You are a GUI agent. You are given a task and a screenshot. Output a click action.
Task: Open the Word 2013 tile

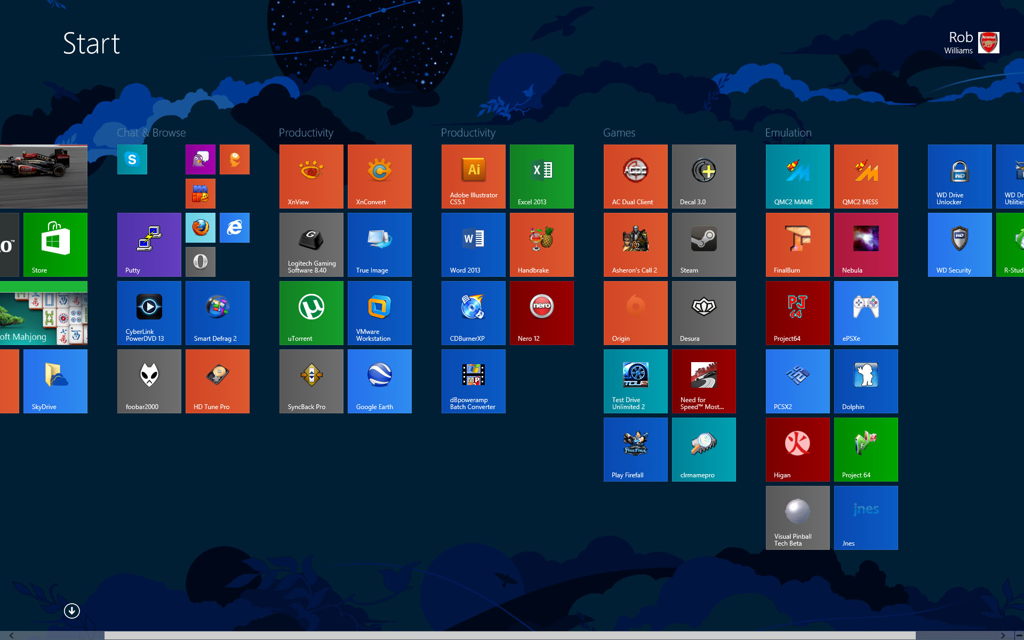474,245
